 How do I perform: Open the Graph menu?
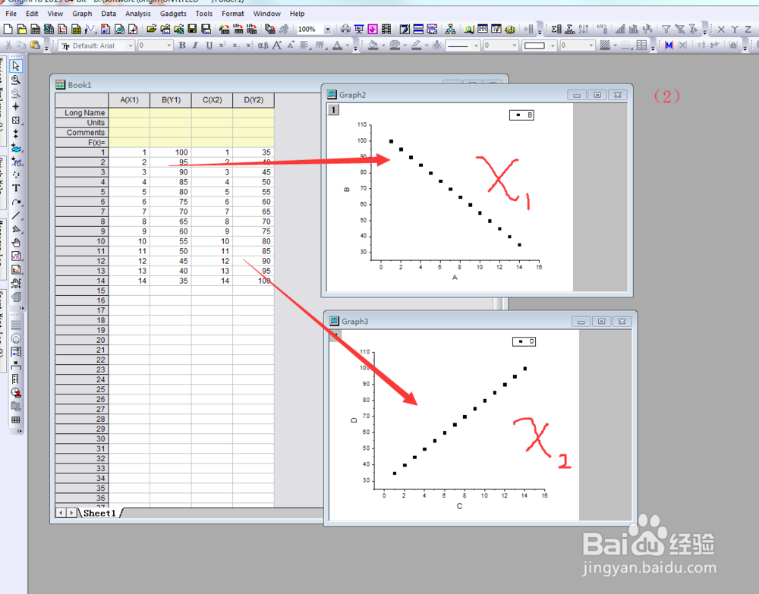[82, 14]
